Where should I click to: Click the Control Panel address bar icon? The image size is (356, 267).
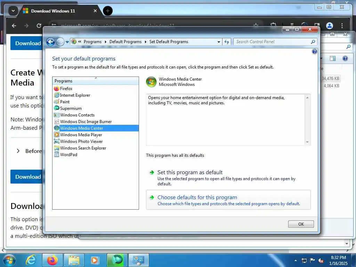pyautogui.click(x=74, y=42)
